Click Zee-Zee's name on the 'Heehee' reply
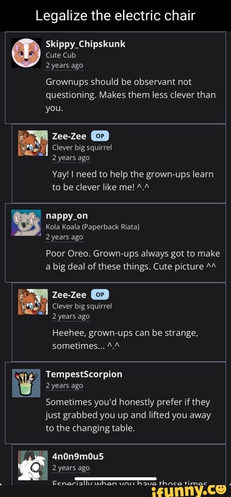This screenshot has height=497, width=231. point(69,295)
